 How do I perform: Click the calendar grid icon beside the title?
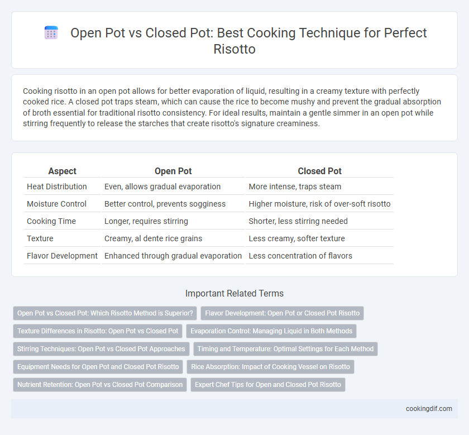tap(51, 32)
